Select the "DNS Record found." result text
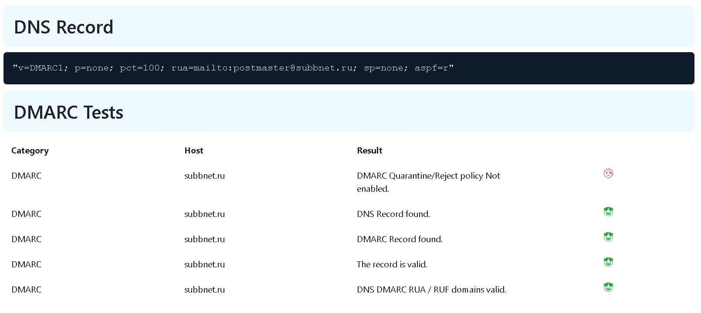Image resolution: width=701 pixels, height=313 pixels. coord(393,214)
